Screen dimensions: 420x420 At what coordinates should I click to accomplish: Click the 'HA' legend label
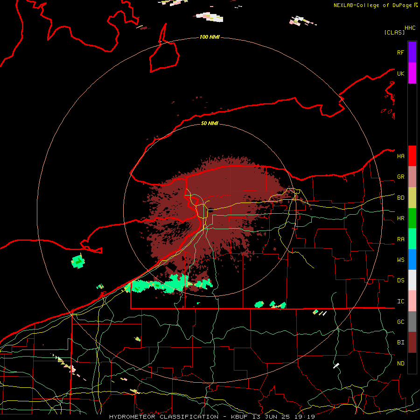(x=400, y=156)
